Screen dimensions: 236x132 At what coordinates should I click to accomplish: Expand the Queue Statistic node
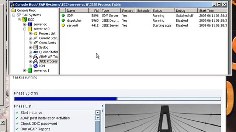30,52
